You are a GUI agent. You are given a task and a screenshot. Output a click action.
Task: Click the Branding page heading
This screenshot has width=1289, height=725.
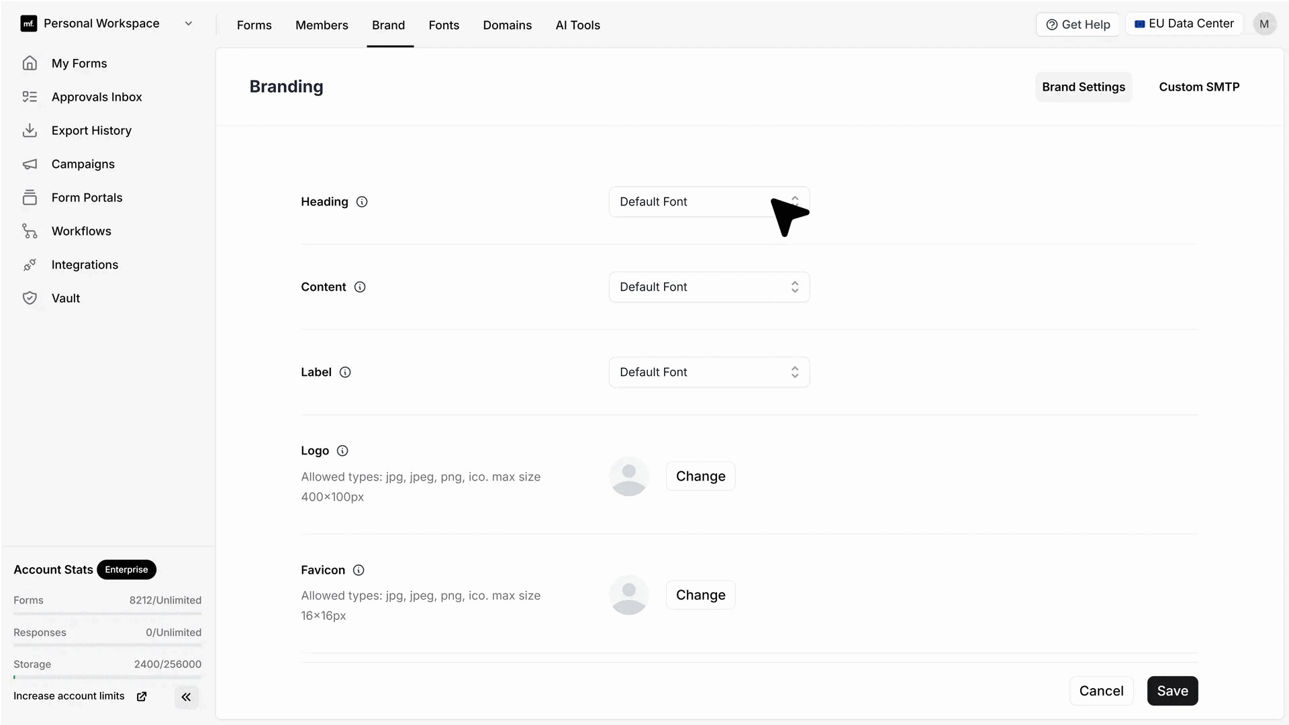pos(286,87)
